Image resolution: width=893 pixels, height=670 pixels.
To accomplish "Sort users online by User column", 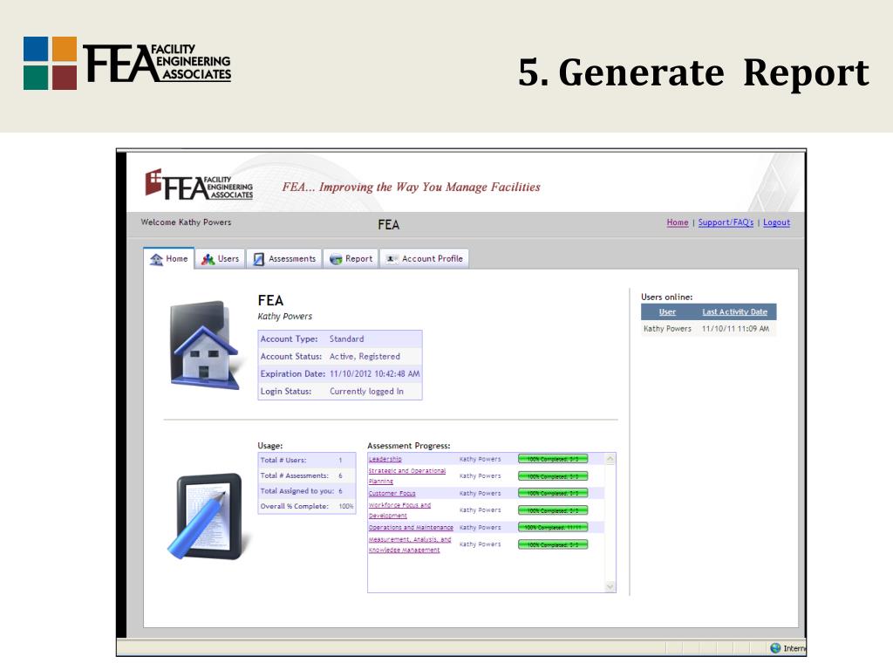I will click(x=667, y=311).
